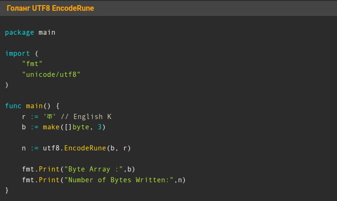The width and height of the screenshot is (337, 201).
Task: Click the 'func' keyword
Action: [x=13, y=106]
